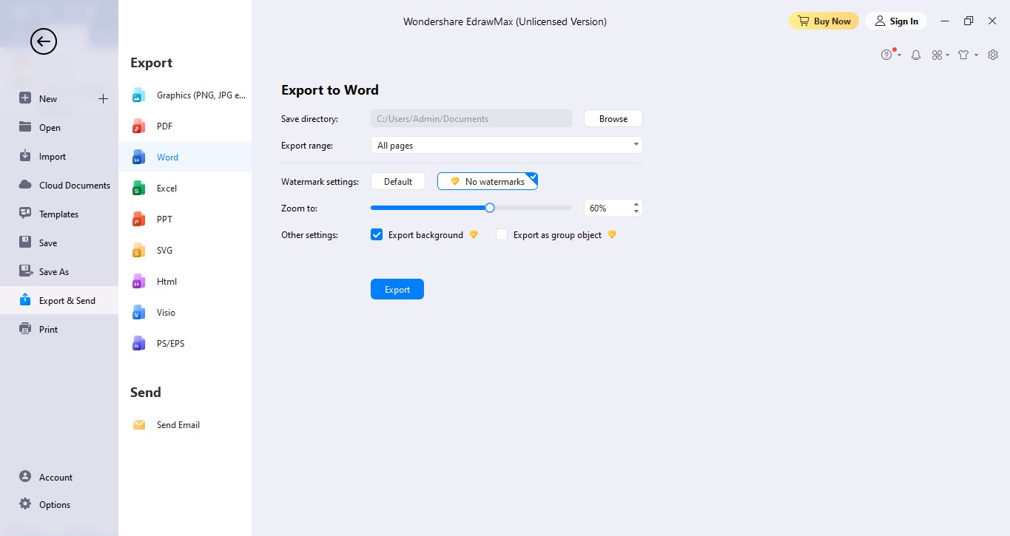Click the Cloud Documents cloud icon

tap(25, 185)
